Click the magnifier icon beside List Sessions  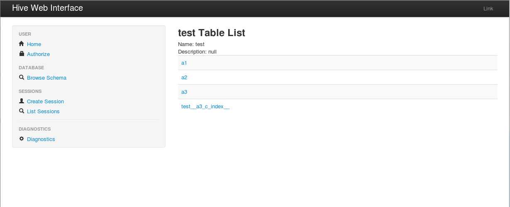pos(22,111)
